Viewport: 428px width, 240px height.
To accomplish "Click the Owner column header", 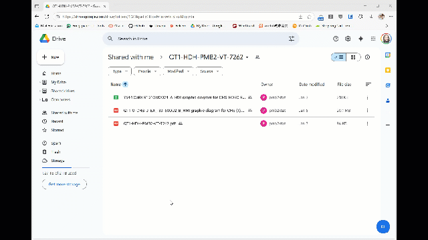I will click(267, 85).
